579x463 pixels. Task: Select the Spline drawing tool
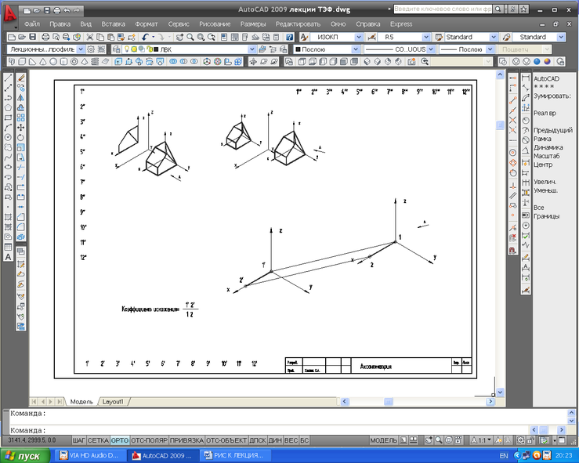[x=8, y=157]
